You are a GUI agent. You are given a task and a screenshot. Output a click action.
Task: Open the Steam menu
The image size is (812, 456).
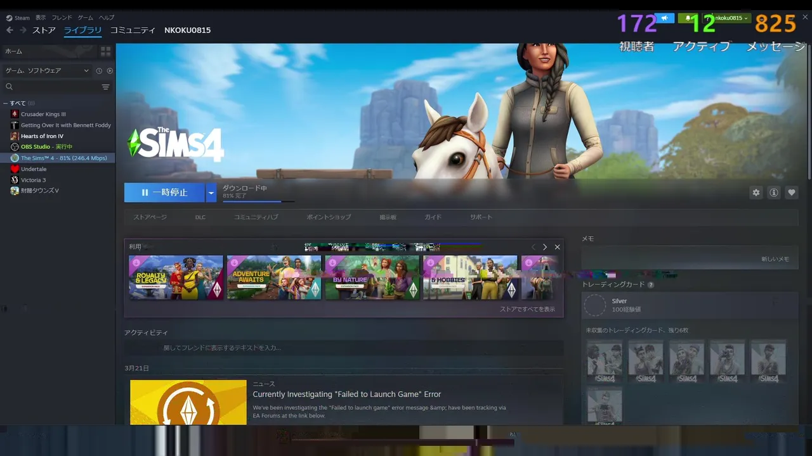[22, 18]
